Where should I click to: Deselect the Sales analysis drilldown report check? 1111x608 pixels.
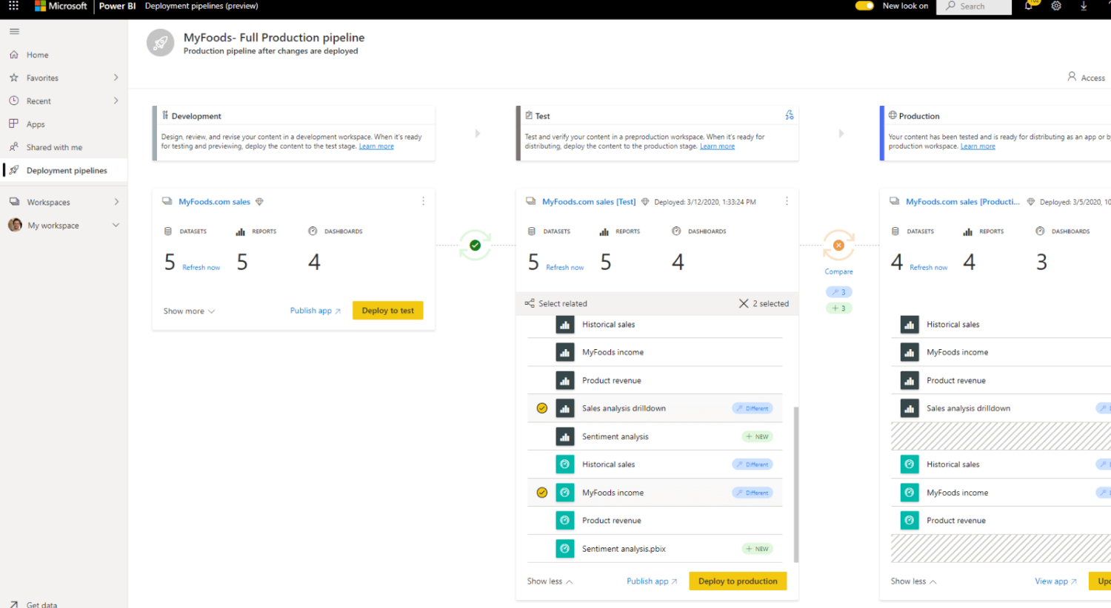coord(542,408)
